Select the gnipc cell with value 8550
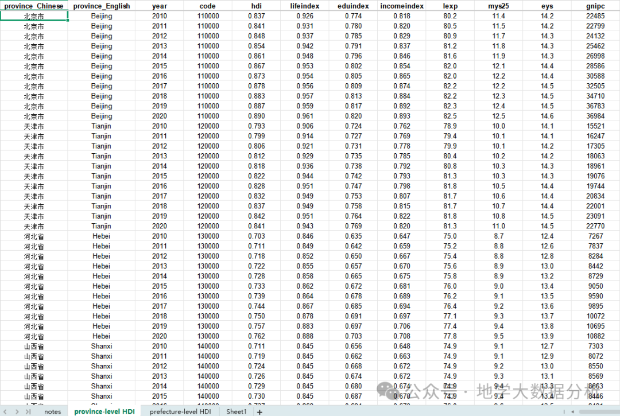The image size is (620, 416). (595, 366)
